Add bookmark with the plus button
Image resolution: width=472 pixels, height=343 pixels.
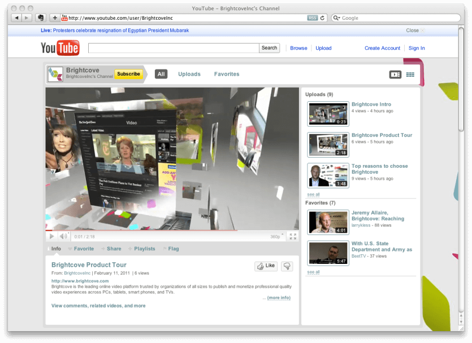[55, 18]
